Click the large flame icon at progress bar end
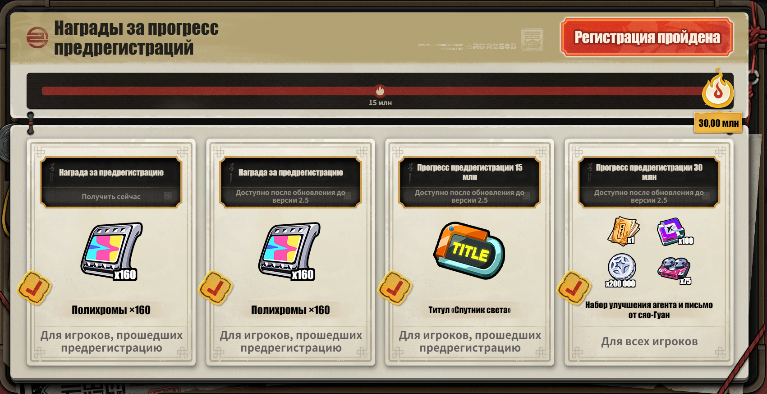The width and height of the screenshot is (767, 394). point(718,89)
